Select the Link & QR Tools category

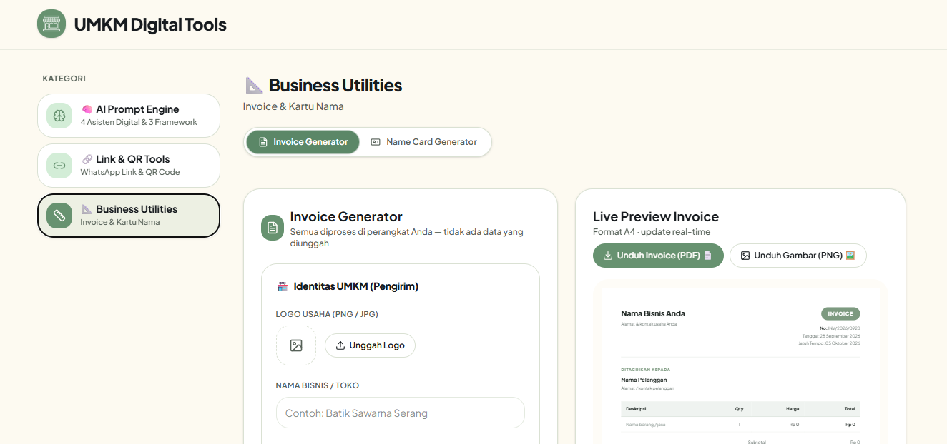[x=129, y=166]
